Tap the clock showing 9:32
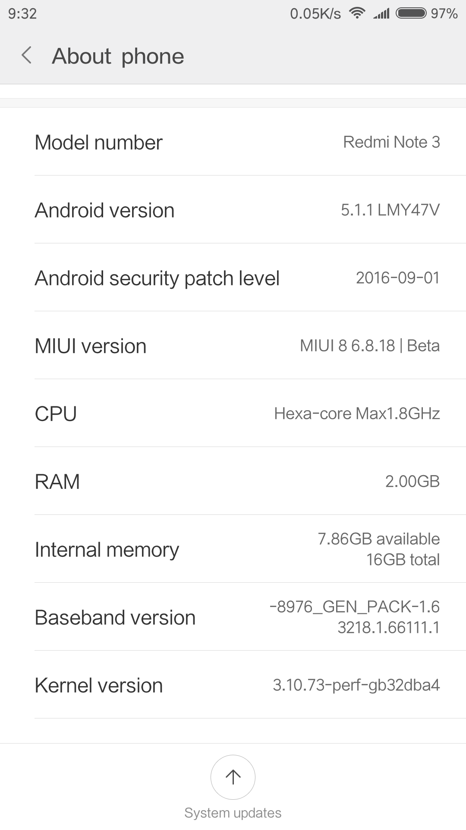466x830 pixels. click(22, 14)
